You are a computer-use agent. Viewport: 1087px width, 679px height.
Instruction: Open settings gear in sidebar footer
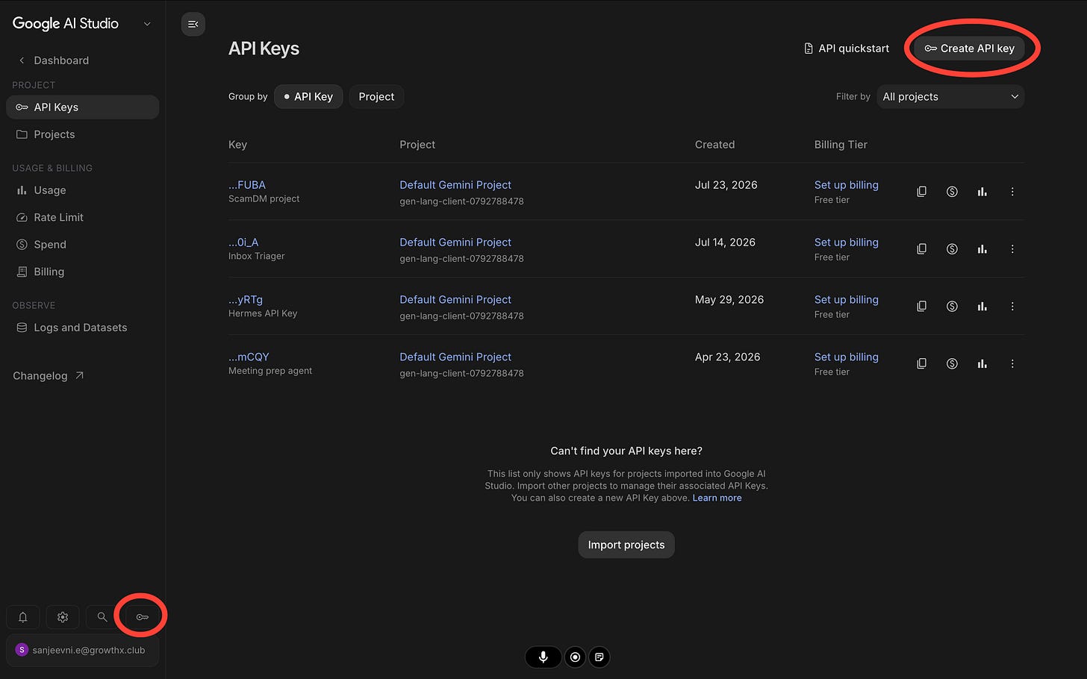point(63,617)
